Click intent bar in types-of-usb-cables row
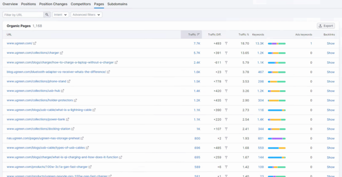The width and height of the screenshot is (342, 177). click(x=277, y=148)
